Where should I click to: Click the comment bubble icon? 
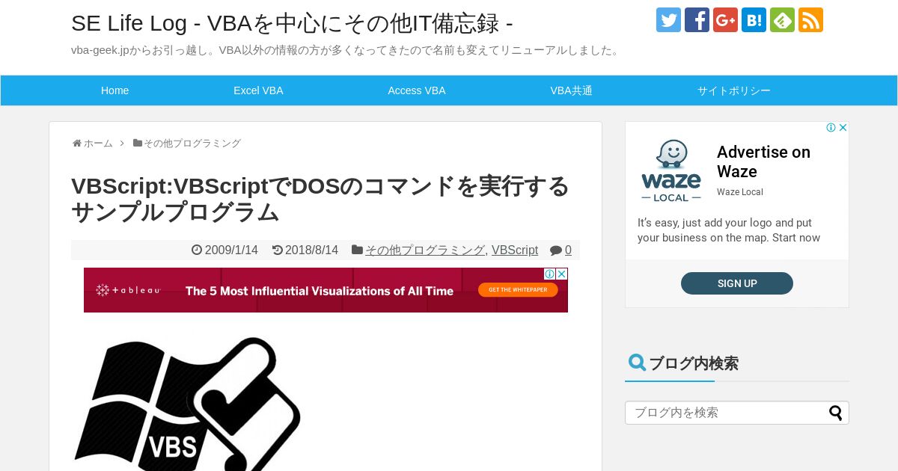[x=556, y=250]
